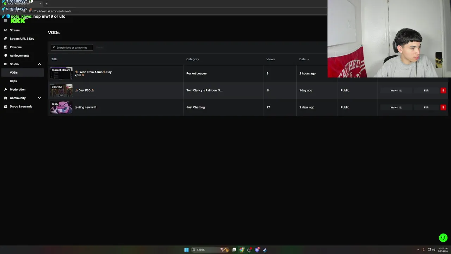
Task: Watch the testing new wifi VOD
Action: click(x=396, y=108)
